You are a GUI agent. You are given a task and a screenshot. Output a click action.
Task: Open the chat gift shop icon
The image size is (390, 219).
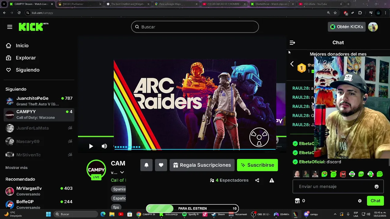coord(297,201)
